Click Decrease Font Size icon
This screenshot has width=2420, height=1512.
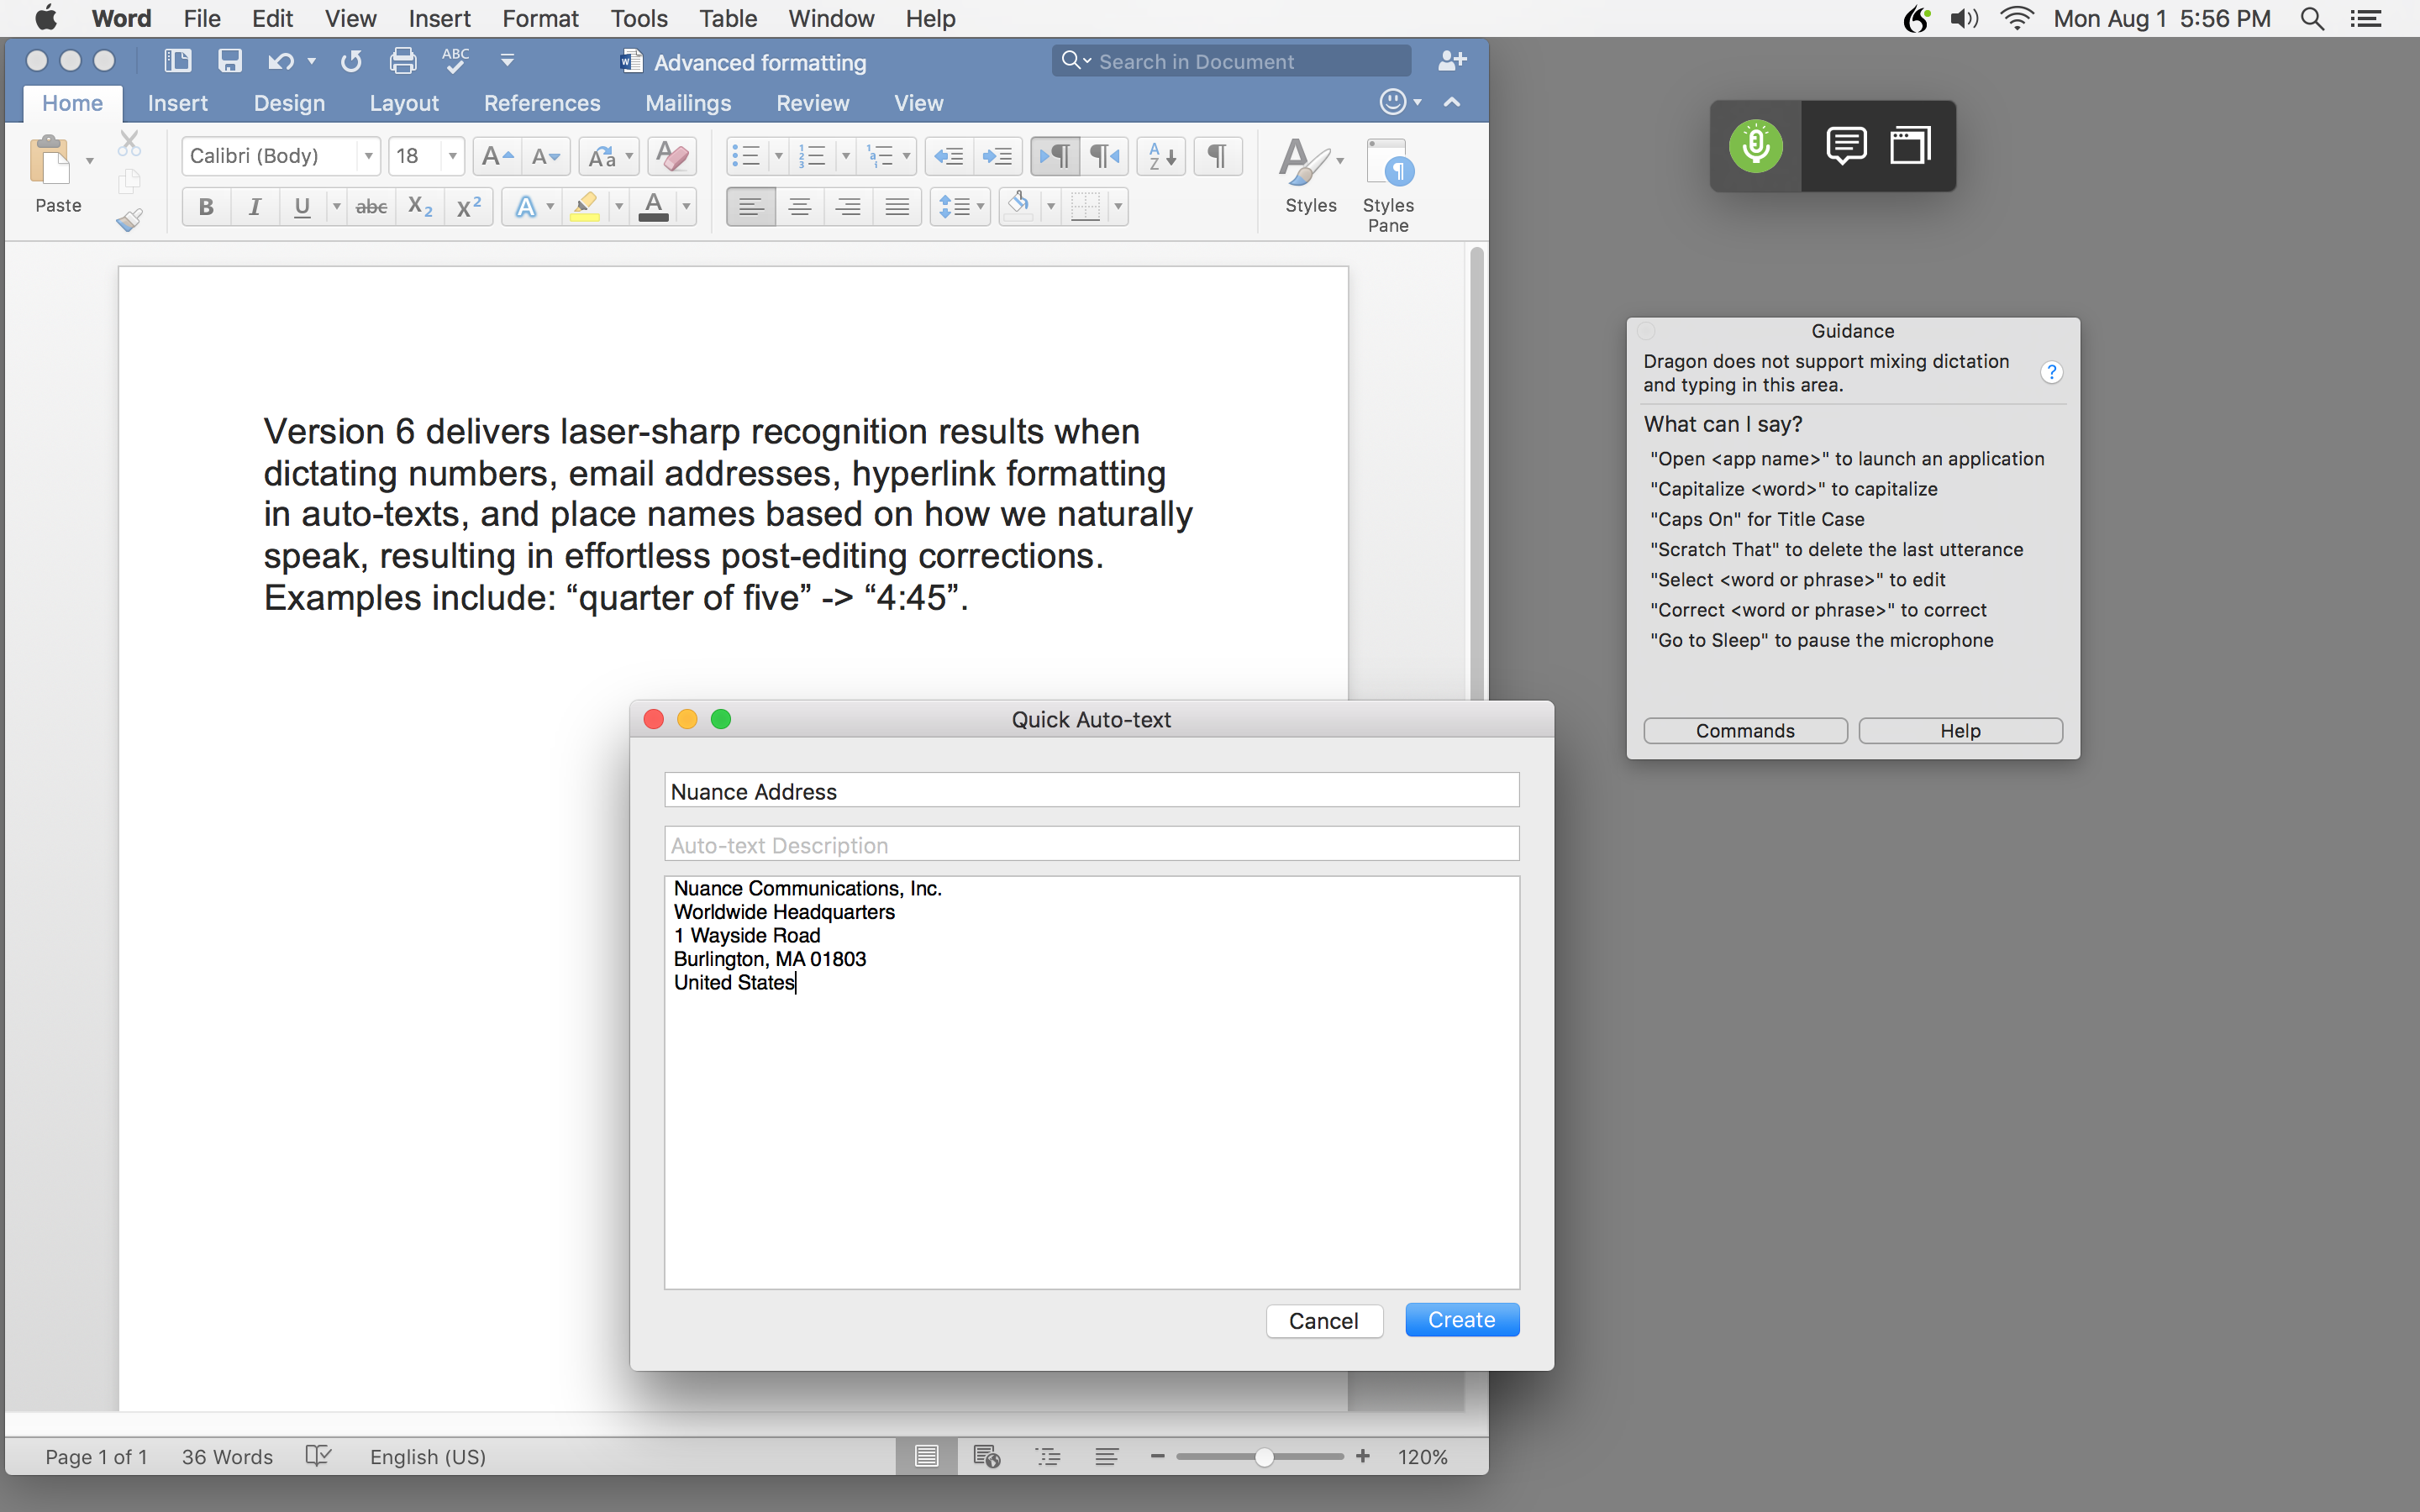click(546, 156)
